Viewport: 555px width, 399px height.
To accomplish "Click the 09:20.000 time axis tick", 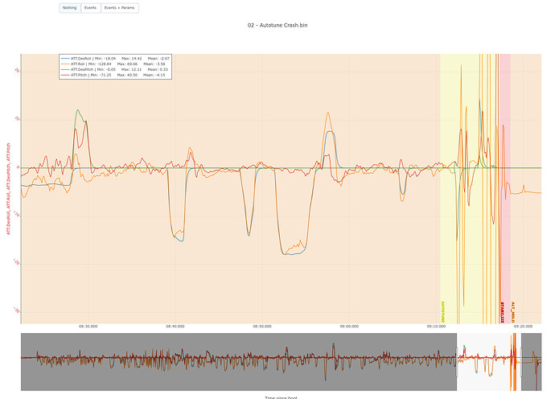I will pos(523,327).
